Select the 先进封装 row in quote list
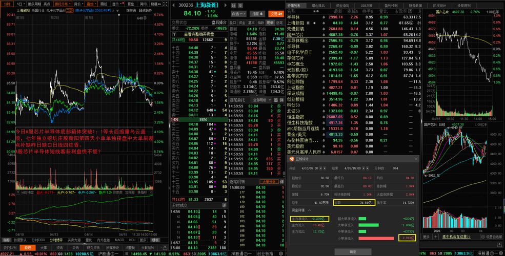This screenshot has width=505, height=256. [x=353, y=29]
